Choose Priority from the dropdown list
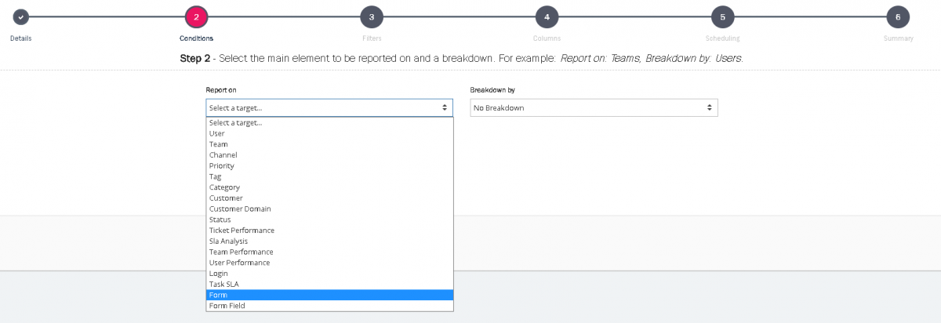941x323 pixels. pyautogui.click(x=221, y=166)
